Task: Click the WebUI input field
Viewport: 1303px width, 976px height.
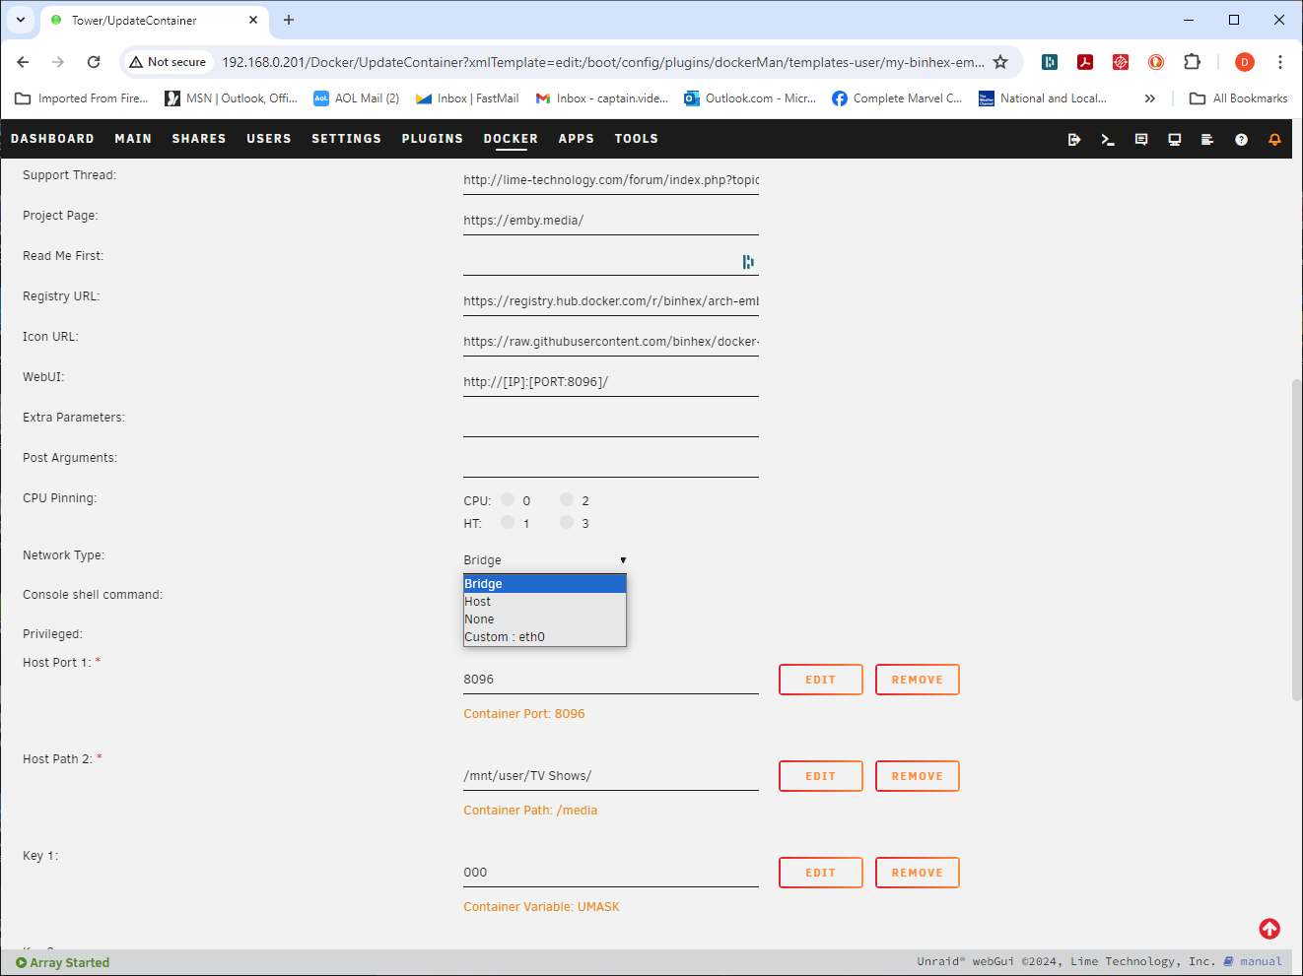Action: (x=611, y=382)
